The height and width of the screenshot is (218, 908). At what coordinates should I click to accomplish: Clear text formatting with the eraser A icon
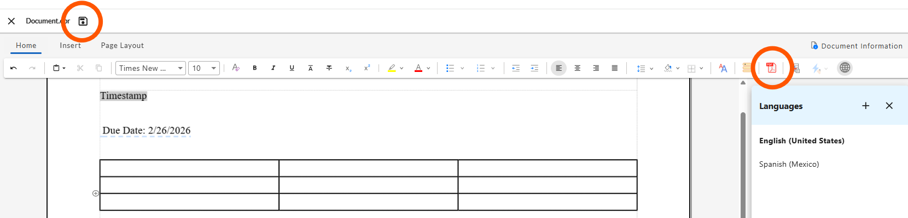(236, 68)
